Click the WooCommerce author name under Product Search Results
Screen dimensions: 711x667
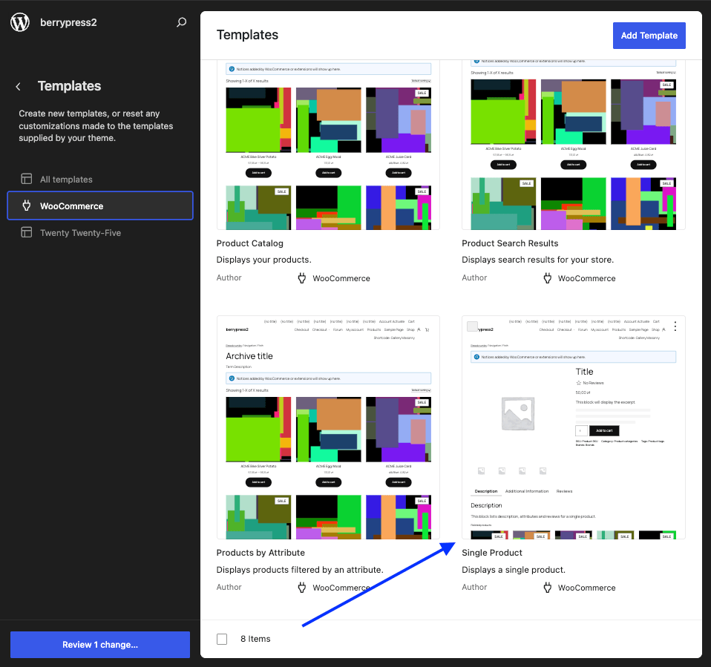pos(586,278)
